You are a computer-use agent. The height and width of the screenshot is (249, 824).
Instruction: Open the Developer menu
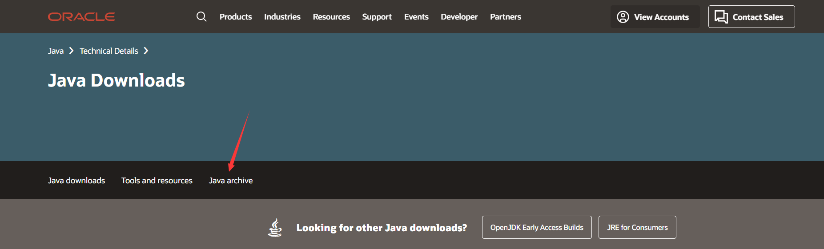(x=459, y=17)
